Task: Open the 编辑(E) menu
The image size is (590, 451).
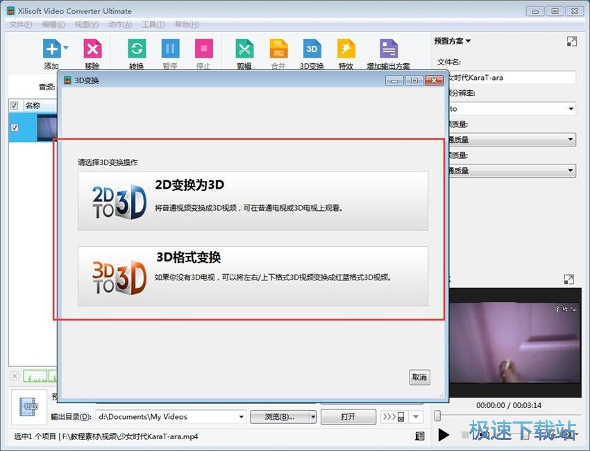Action: [x=53, y=24]
